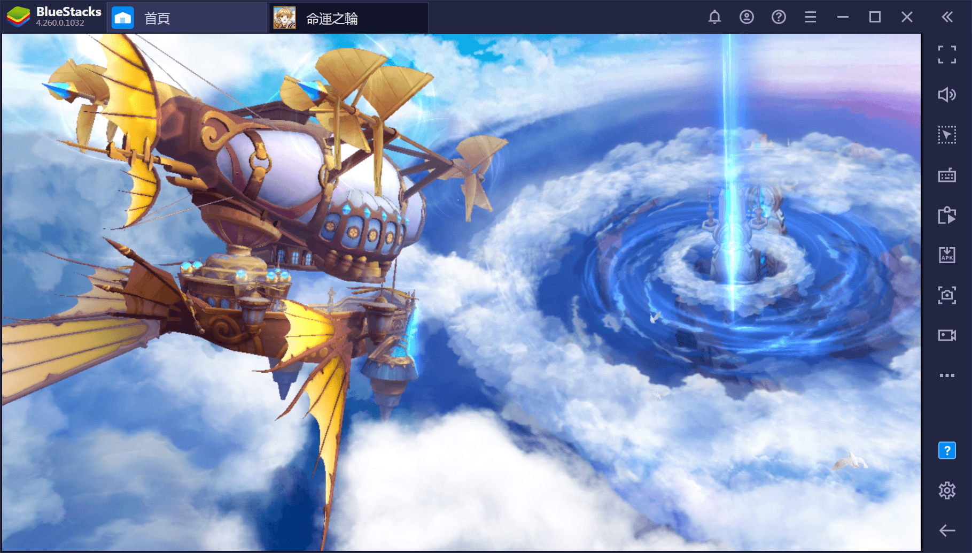972x553 pixels.
Task: Click the home icon in the 首頁 tab
Action: point(123,18)
